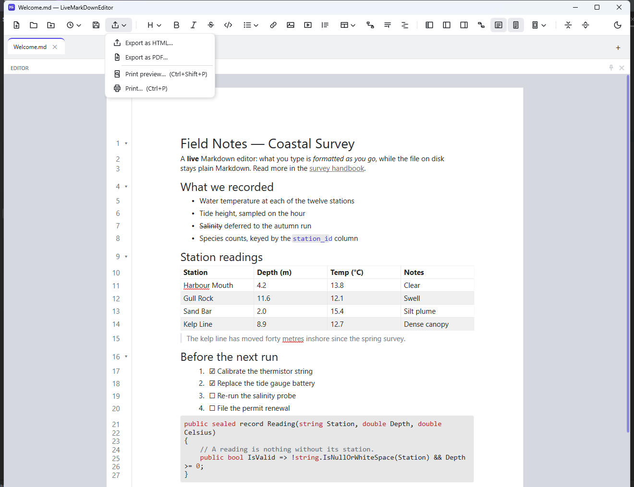The height and width of the screenshot is (487, 634).
Task: Open the page layout dropdown
Action: click(539, 25)
